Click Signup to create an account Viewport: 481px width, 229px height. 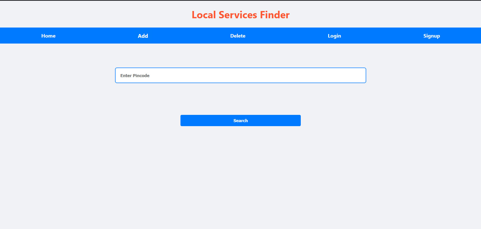point(431,36)
